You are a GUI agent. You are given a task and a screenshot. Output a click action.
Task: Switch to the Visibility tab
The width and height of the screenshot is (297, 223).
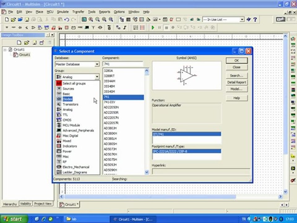tap(26, 204)
